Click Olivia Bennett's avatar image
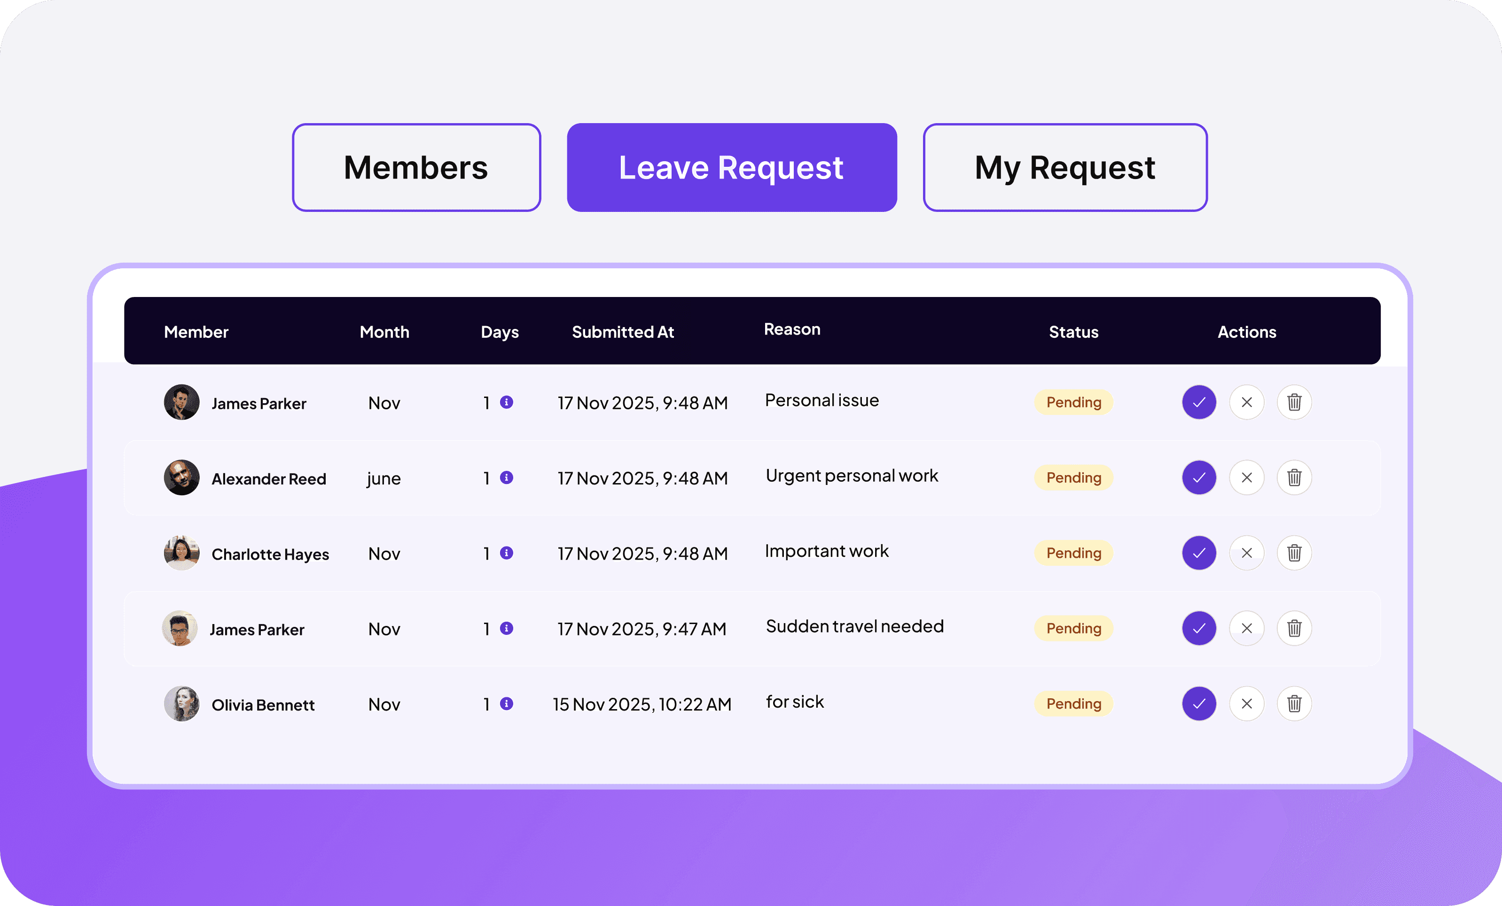This screenshot has height=906, width=1502. pos(181,703)
